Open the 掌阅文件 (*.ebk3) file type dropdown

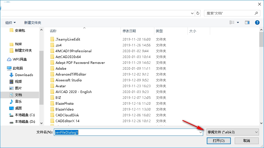point(232,132)
